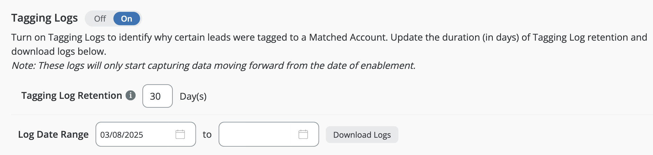Image resolution: width=653 pixels, height=155 pixels.
Task: Select the On option of Tagging Logs
Action: tap(127, 19)
